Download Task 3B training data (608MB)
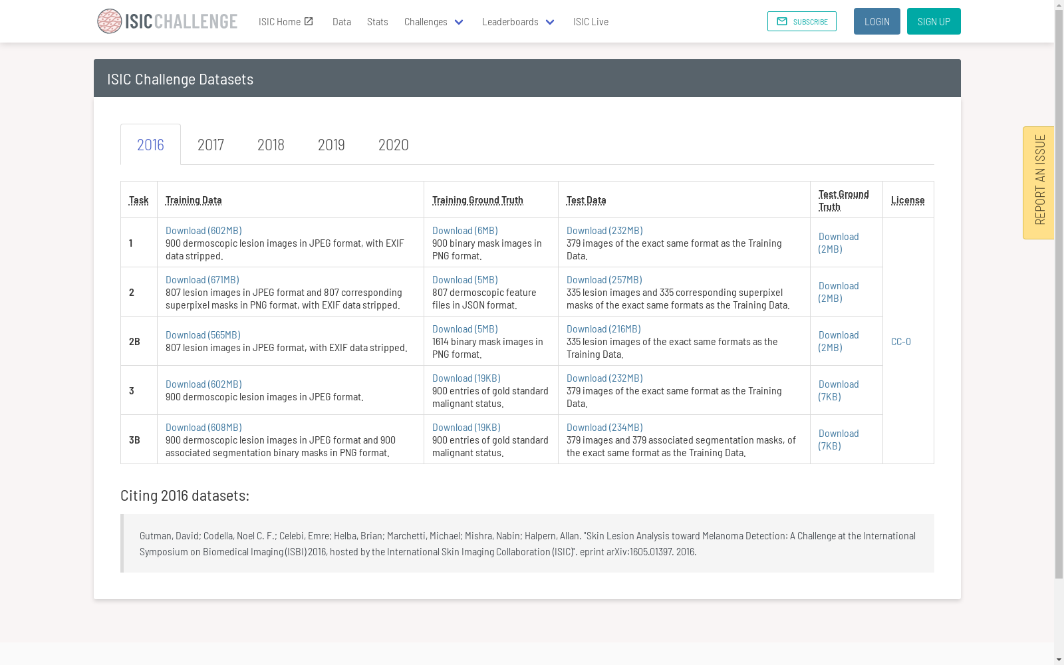 (203, 427)
